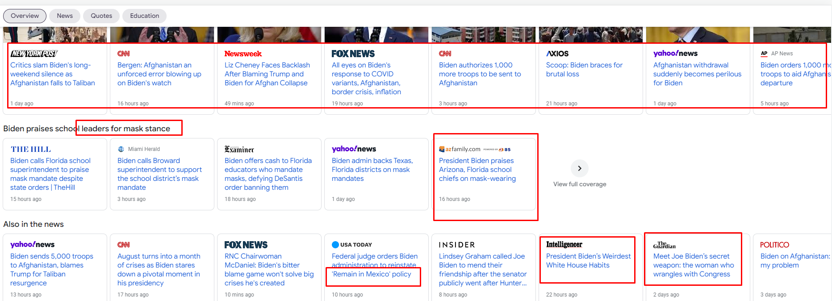Click the Intelligencer logo

(x=564, y=244)
